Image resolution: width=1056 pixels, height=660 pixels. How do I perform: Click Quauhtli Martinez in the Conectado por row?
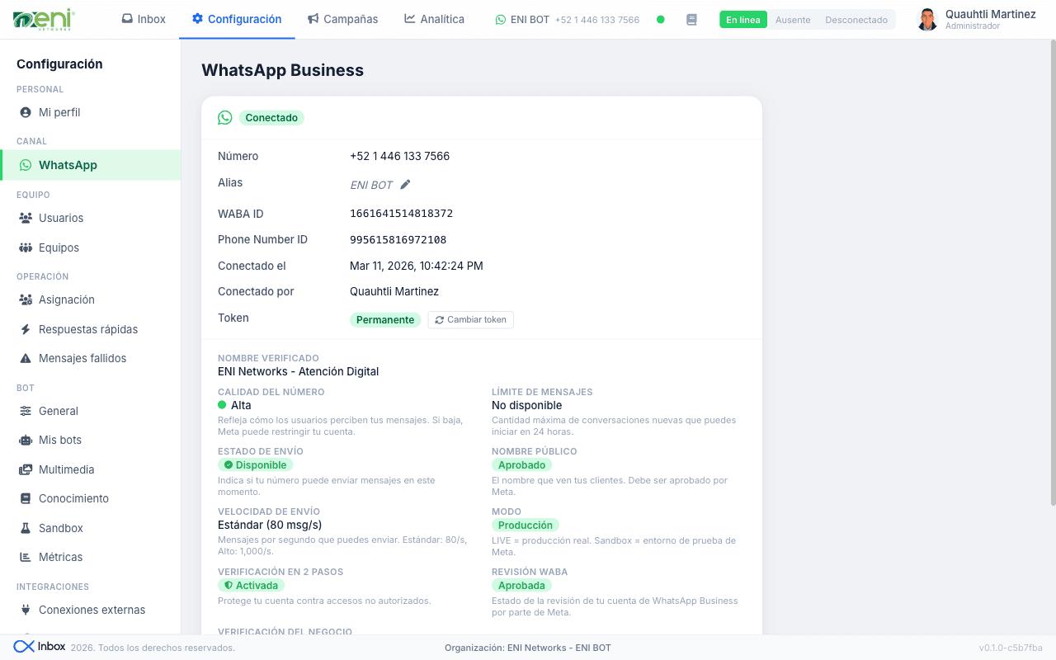[x=394, y=291]
